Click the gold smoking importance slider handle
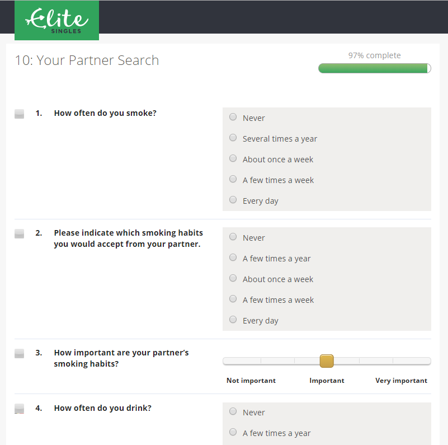Image resolution: width=448 pixels, height=445 pixels. [x=327, y=361]
